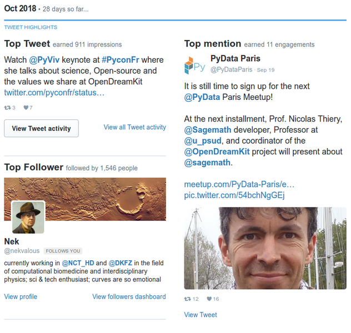The width and height of the screenshot is (351, 333).
Task: Click the like heart below the PyData Paris photo
Action: (x=209, y=299)
